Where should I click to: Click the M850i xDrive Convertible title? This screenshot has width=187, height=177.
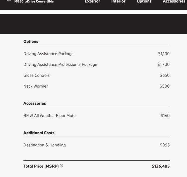click(x=34, y=1)
